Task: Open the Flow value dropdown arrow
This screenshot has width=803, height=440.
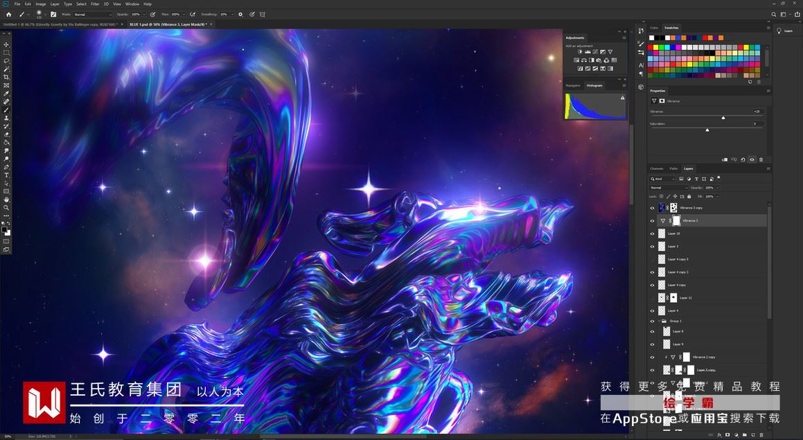Action: coord(184,15)
